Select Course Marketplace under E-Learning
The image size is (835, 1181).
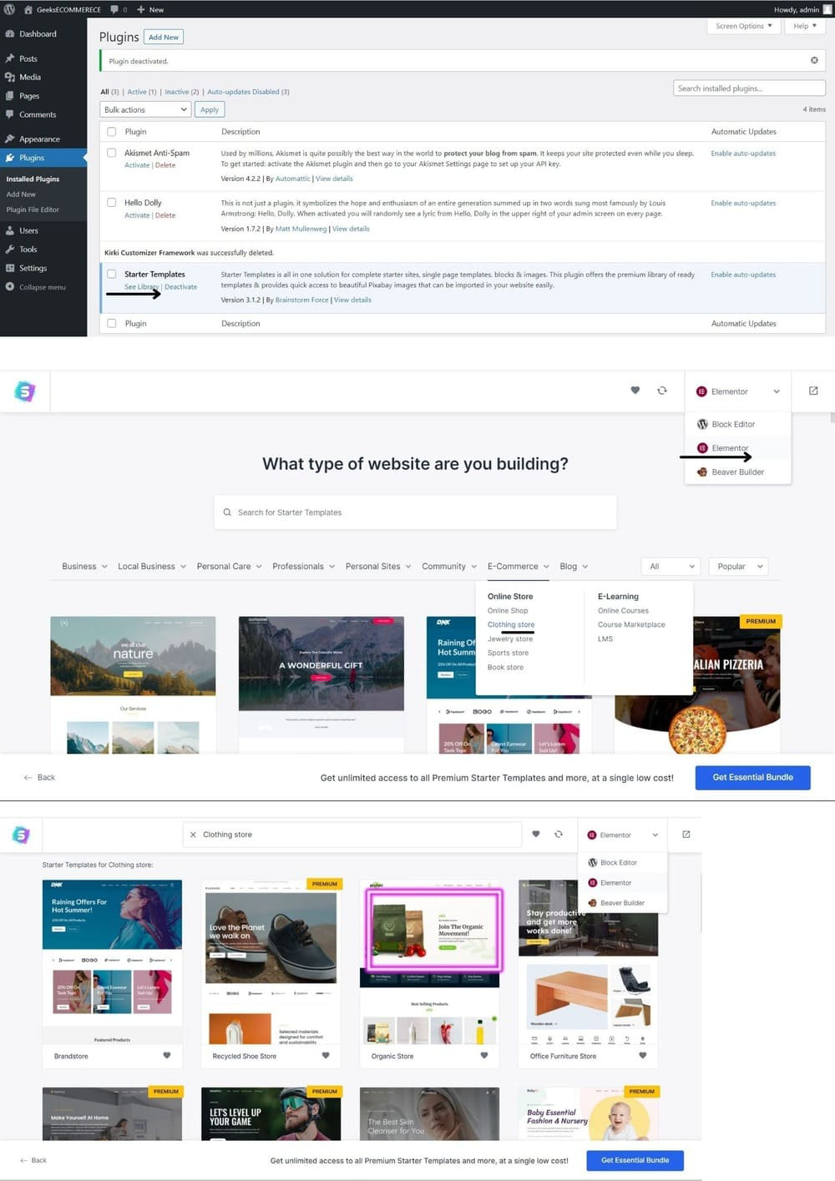631,624
